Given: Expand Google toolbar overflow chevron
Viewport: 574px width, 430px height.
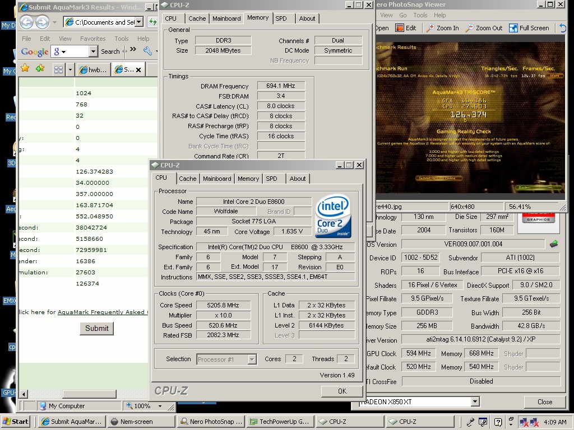Looking at the screenshot, I should 133,49.
